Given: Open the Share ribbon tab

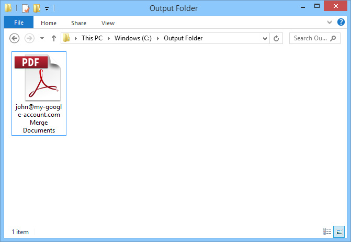Looking at the screenshot, I should [x=79, y=23].
